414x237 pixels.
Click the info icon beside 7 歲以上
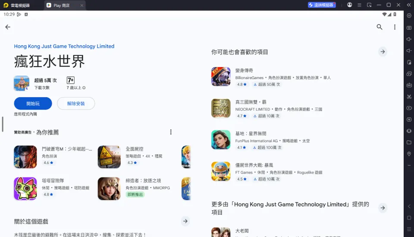84,88
